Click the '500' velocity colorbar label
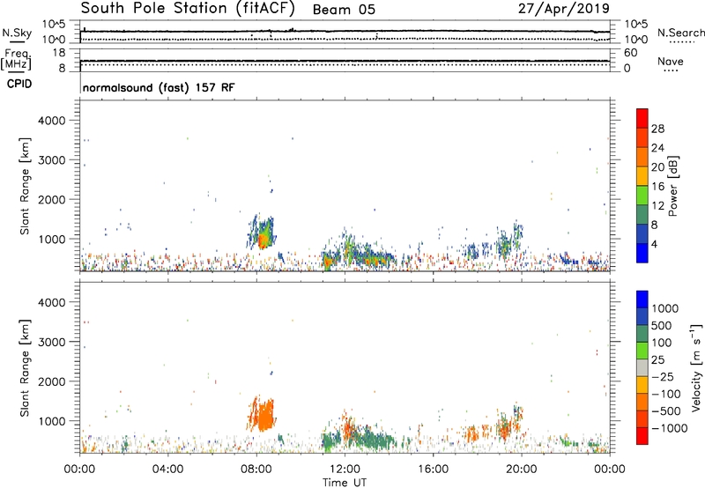This screenshot has width=705, height=488. tap(664, 326)
